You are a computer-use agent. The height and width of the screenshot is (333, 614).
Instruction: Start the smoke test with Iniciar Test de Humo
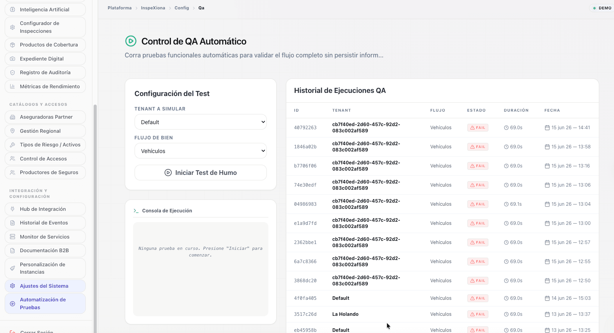pos(201,173)
